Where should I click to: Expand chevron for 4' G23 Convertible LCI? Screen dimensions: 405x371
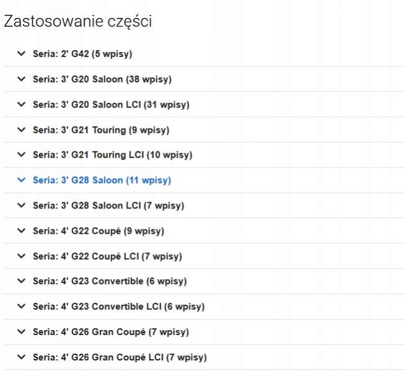(22, 306)
